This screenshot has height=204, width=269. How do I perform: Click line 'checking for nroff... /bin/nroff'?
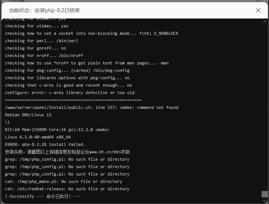click(44, 56)
